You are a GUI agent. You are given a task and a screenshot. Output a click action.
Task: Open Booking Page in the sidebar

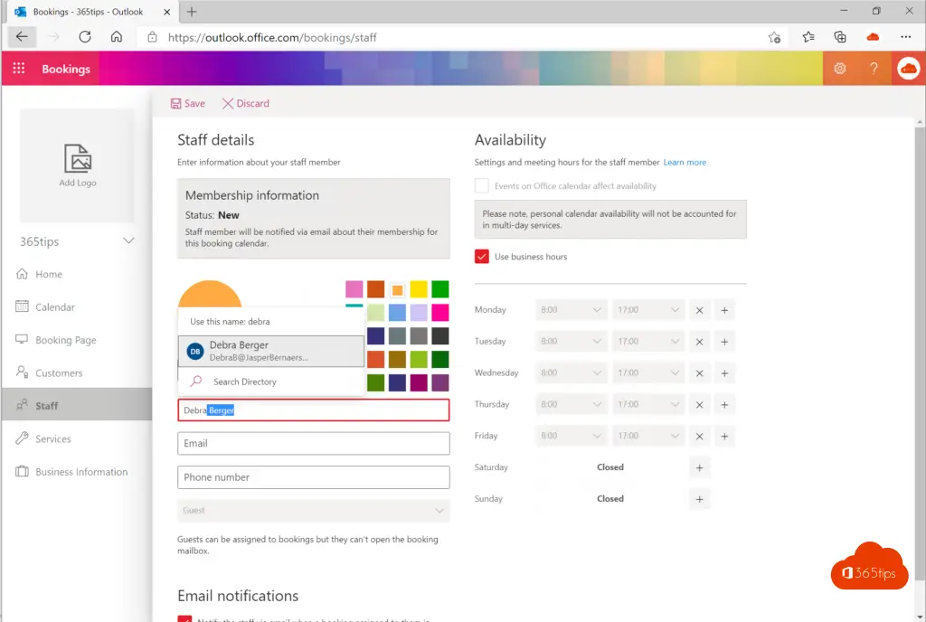pyautogui.click(x=65, y=340)
